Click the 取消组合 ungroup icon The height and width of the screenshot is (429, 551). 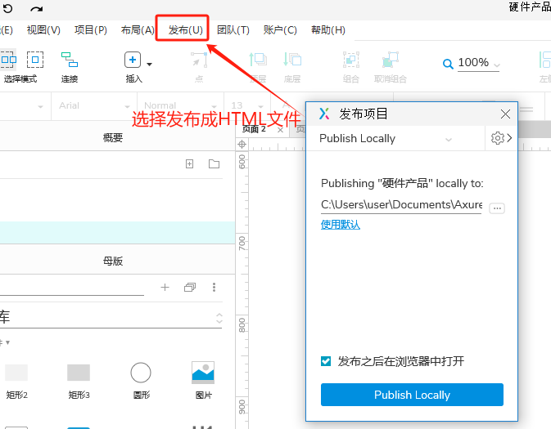click(390, 60)
